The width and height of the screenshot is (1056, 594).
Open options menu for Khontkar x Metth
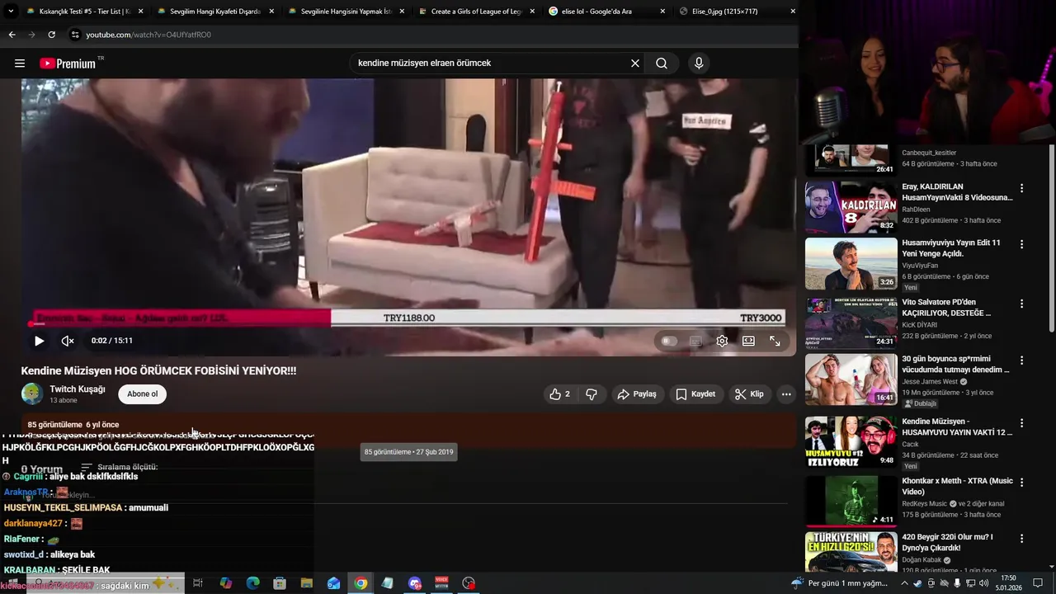(1021, 482)
